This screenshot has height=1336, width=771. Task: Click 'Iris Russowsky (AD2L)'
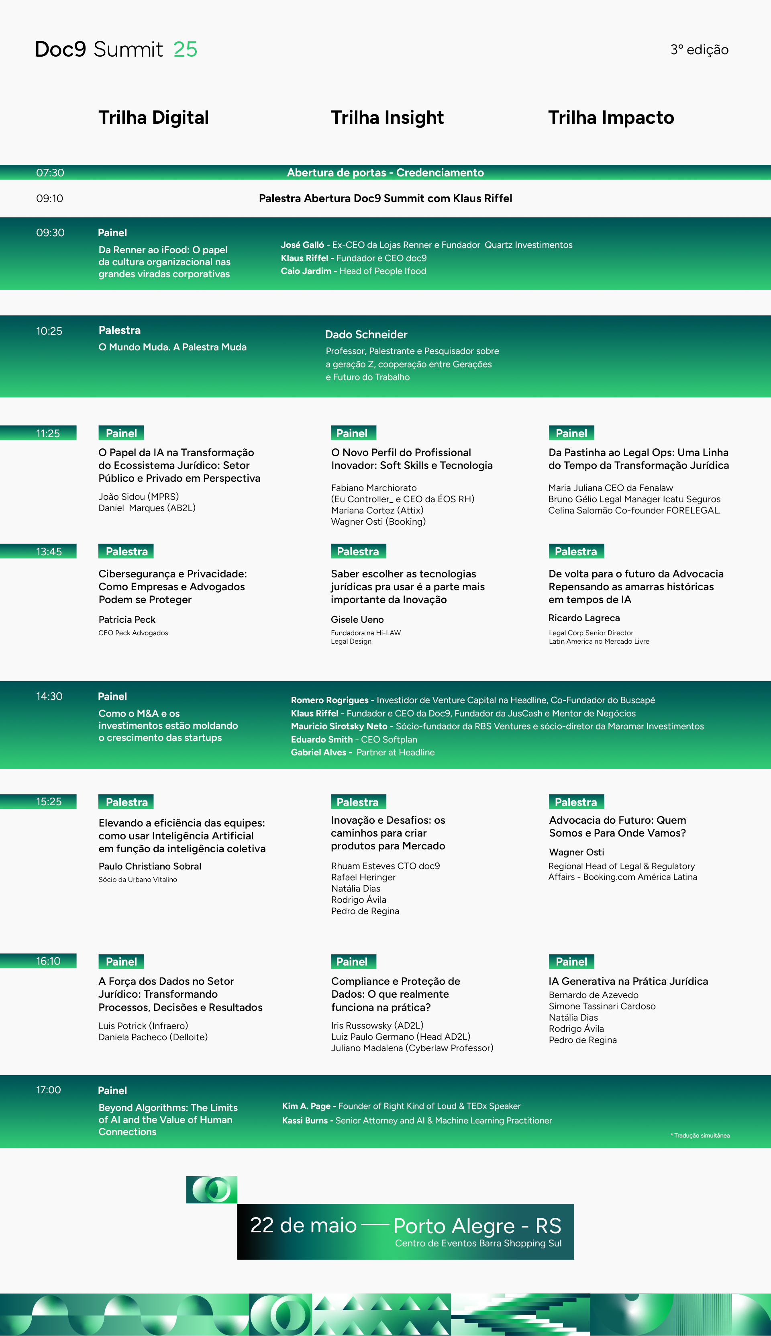tap(377, 1025)
